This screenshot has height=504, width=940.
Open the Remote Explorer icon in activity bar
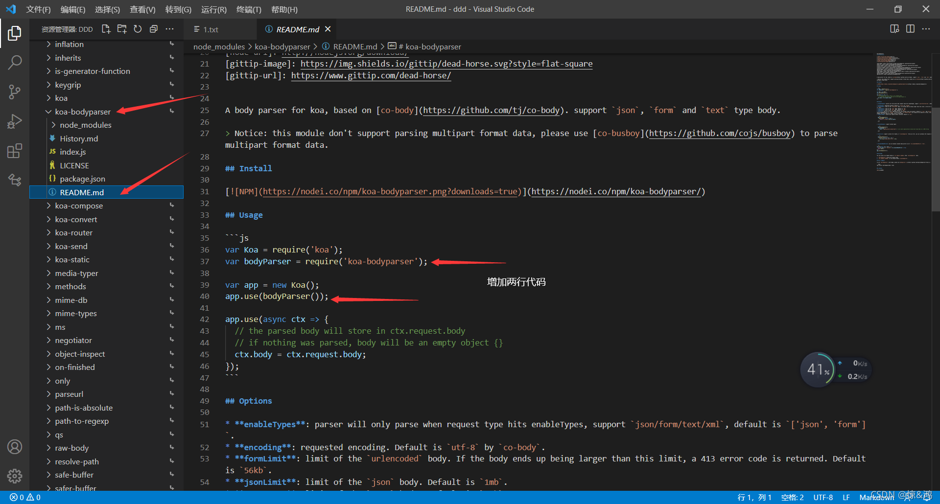[x=15, y=180]
